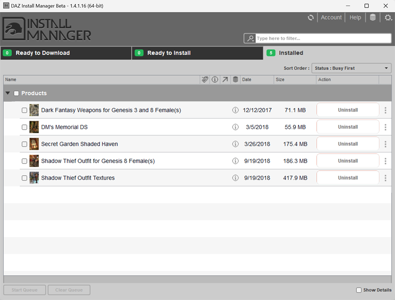Open the Account link
395x300 pixels.
pyautogui.click(x=331, y=18)
